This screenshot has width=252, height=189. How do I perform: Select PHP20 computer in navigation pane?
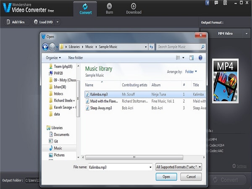tap(56, 73)
